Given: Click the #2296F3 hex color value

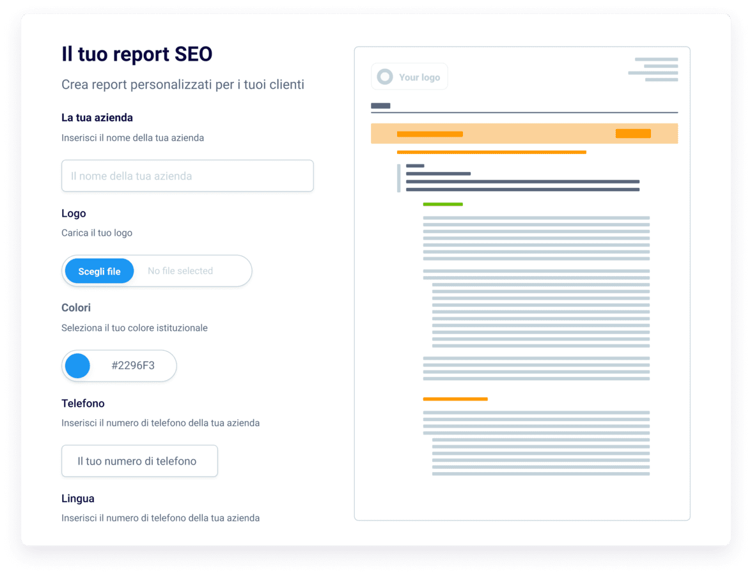Looking at the screenshot, I should (x=133, y=366).
